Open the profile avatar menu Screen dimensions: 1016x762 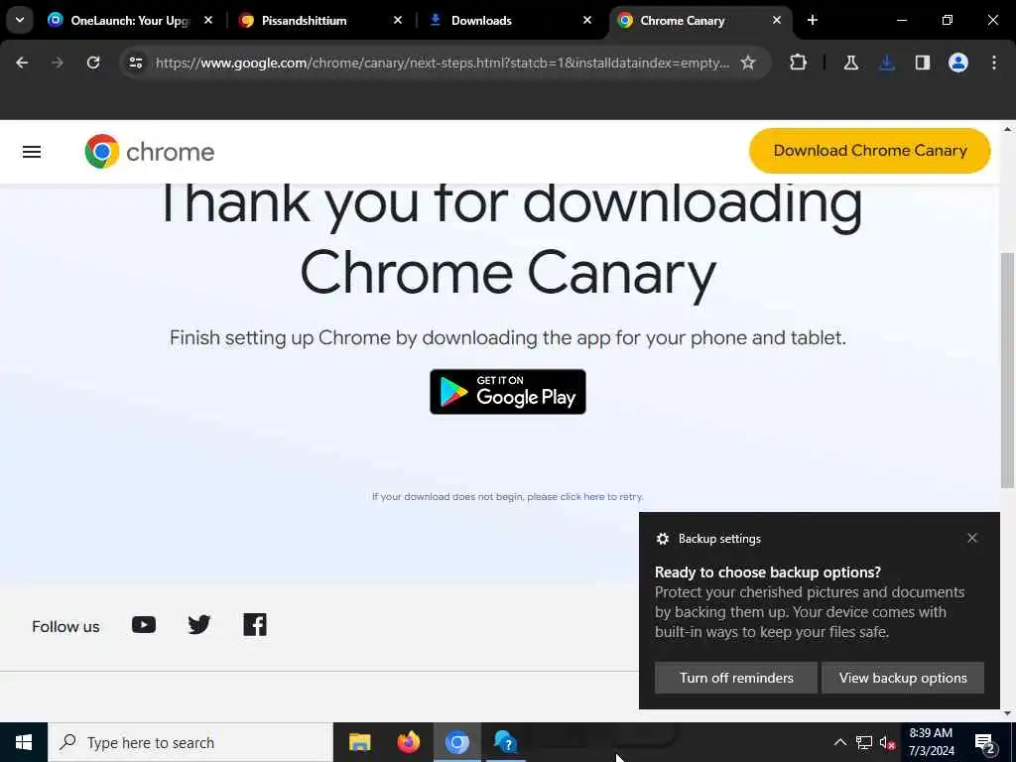(958, 63)
